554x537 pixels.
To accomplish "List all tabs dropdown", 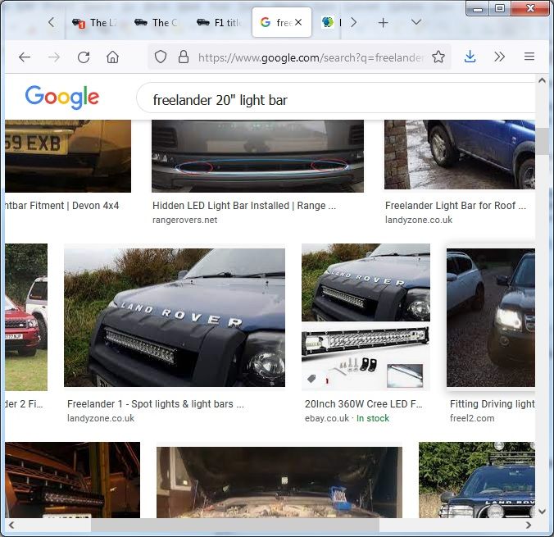I will [416, 22].
